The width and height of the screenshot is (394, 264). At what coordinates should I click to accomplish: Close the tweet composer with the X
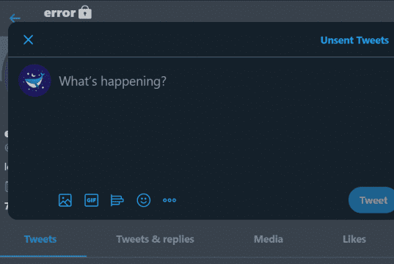click(x=28, y=40)
